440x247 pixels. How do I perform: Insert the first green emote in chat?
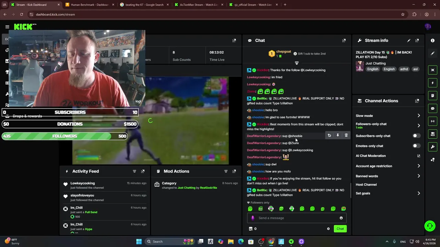250,209
